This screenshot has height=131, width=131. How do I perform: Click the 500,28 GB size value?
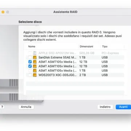point(87,53)
